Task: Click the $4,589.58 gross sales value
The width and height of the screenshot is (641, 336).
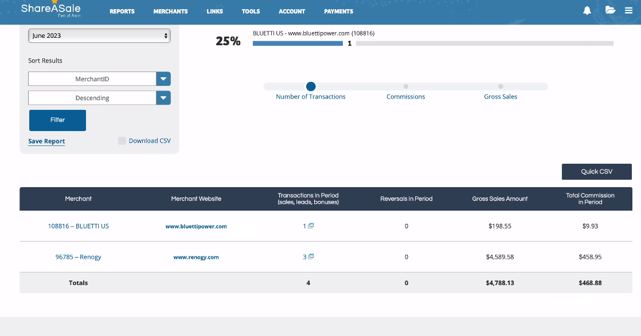Action: [x=499, y=257]
